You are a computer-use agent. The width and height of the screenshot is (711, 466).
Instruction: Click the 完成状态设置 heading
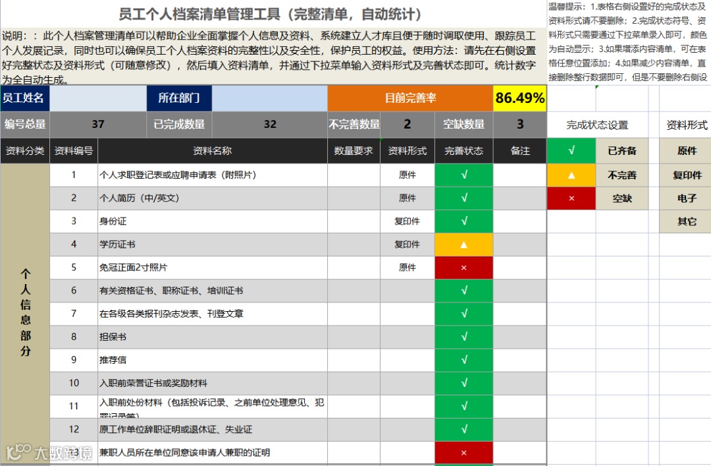598,125
